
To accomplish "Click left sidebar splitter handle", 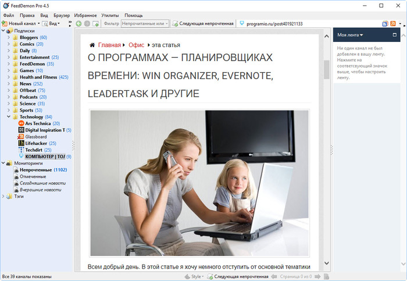I will pos(73,146).
